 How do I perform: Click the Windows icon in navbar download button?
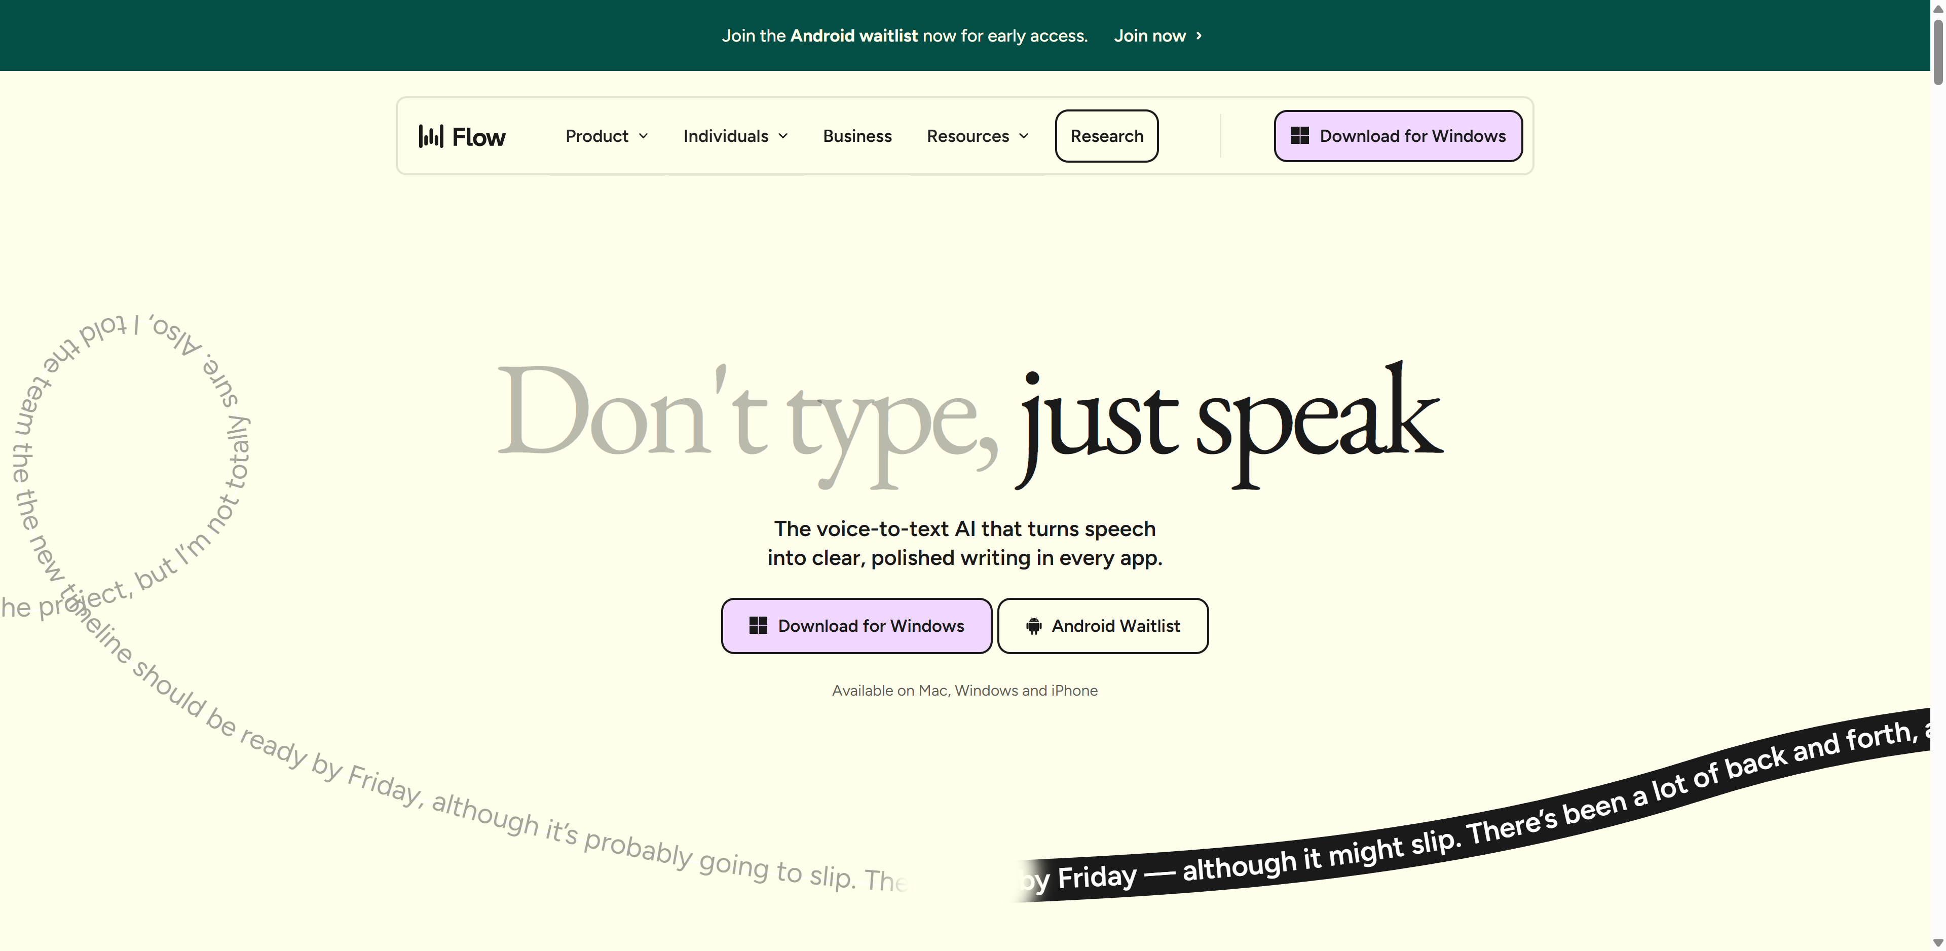pos(1299,136)
